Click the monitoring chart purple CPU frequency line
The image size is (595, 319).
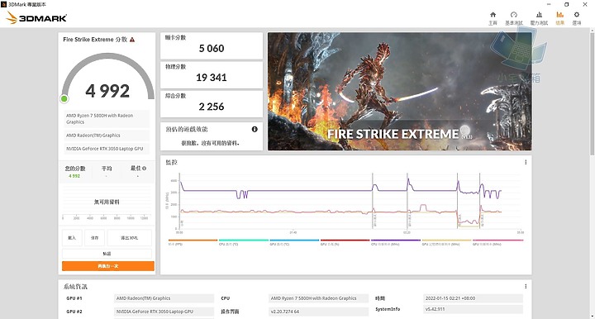[x=303, y=190]
